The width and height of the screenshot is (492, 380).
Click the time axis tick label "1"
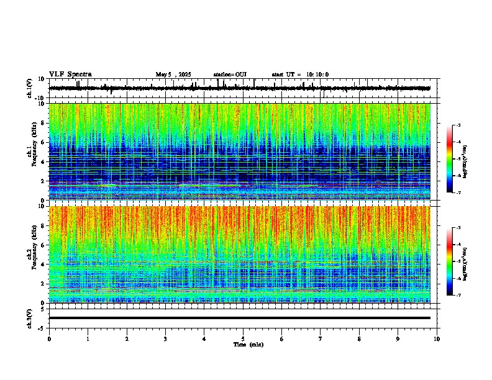click(88, 339)
